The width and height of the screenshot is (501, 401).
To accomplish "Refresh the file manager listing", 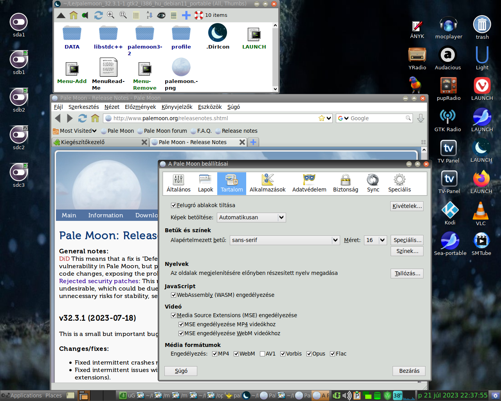I will (98, 15).
